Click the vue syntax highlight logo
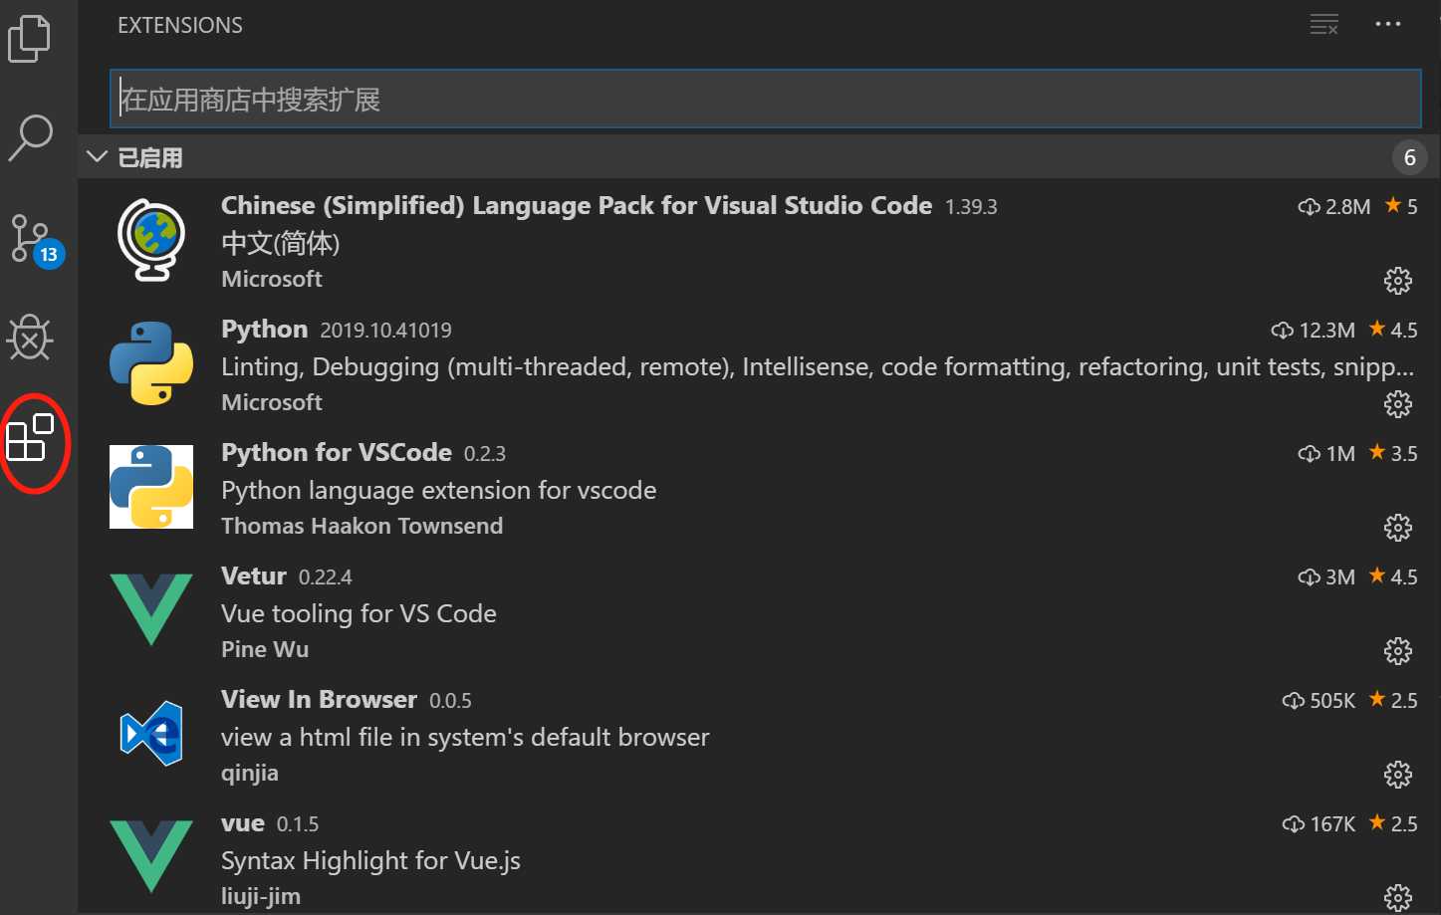Viewport: 1441px width, 915px height. pos(151,857)
